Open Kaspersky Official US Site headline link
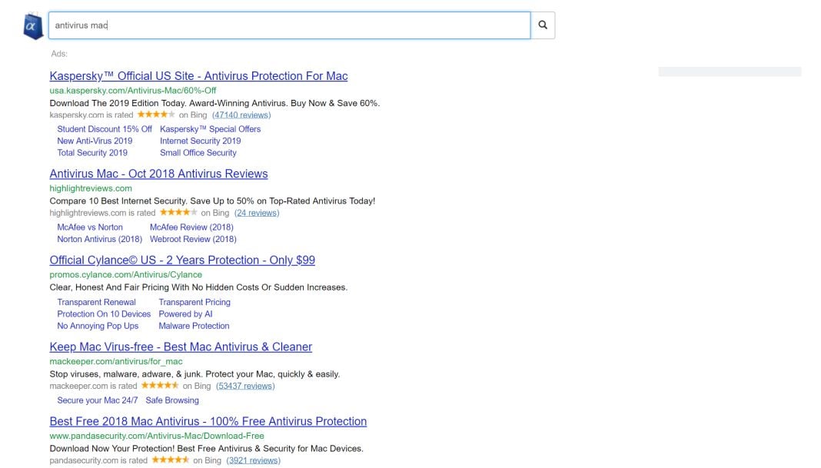This screenshot has height=468, width=821. coord(198,76)
